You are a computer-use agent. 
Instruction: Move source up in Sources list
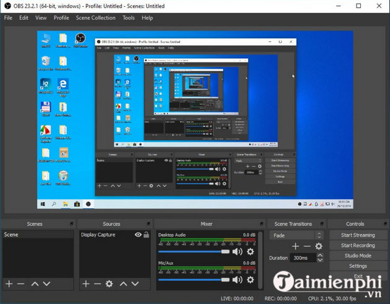123,284
